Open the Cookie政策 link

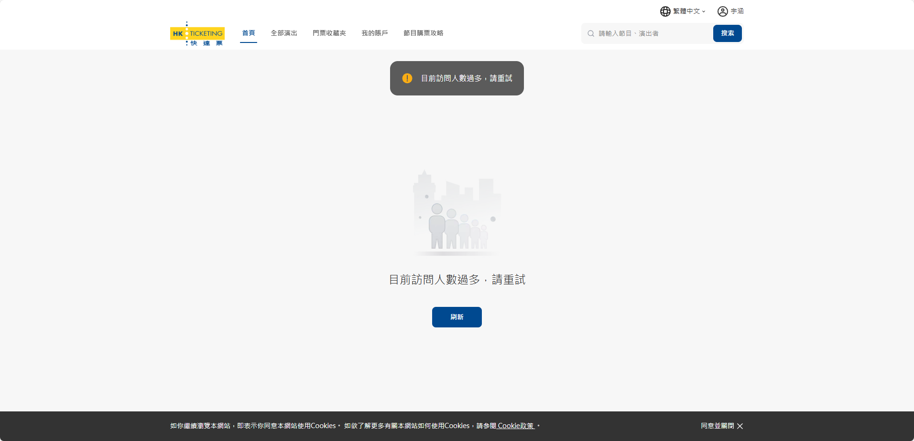coord(515,426)
